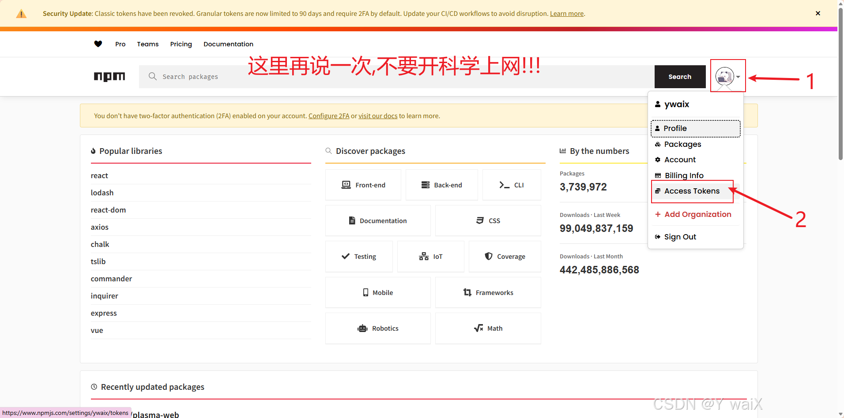Click the Sign Out arrow icon
Image resolution: width=844 pixels, height=418 pixels.
coord(658,237)
